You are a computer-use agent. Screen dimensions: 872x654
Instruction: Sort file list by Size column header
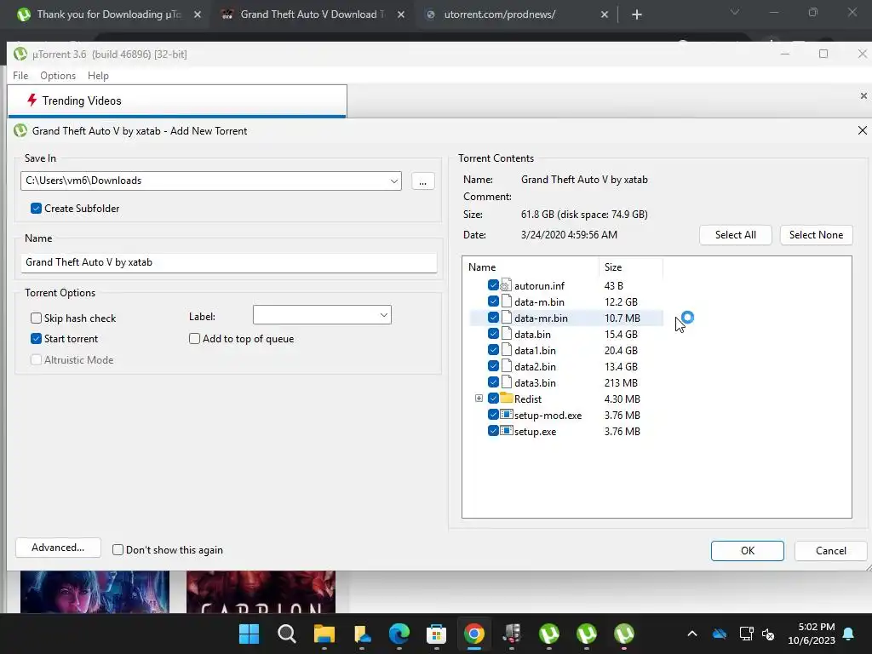[631, 267]
